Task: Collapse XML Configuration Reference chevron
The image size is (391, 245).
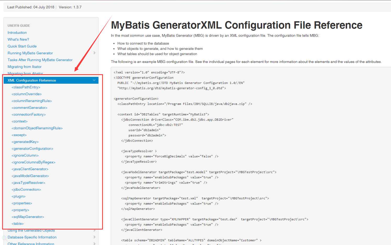Action: tap(94, 80)
